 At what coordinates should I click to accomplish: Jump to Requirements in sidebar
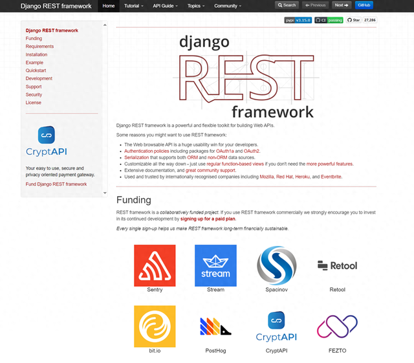pos(39,46)
